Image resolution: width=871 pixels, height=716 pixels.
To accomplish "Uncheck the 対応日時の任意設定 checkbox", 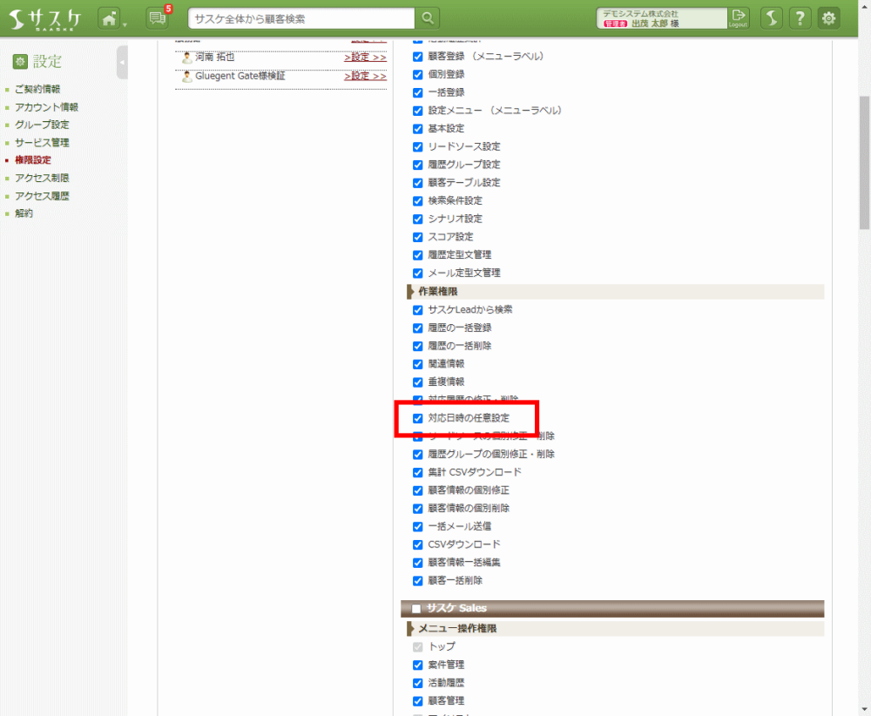I will pos(417,418).
